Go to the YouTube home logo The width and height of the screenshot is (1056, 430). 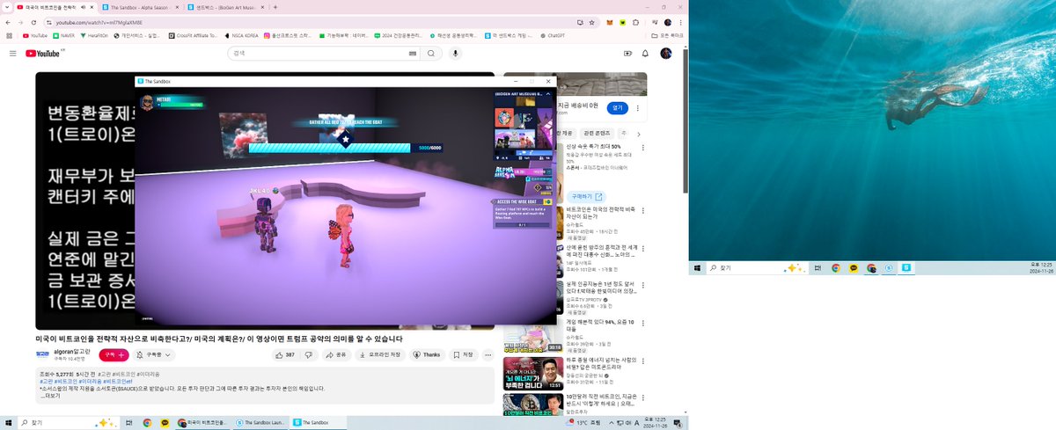(x=42, y=54)
